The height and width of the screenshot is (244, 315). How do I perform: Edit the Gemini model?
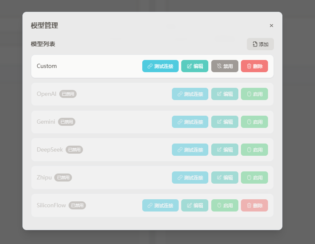[x=224, y=122]
